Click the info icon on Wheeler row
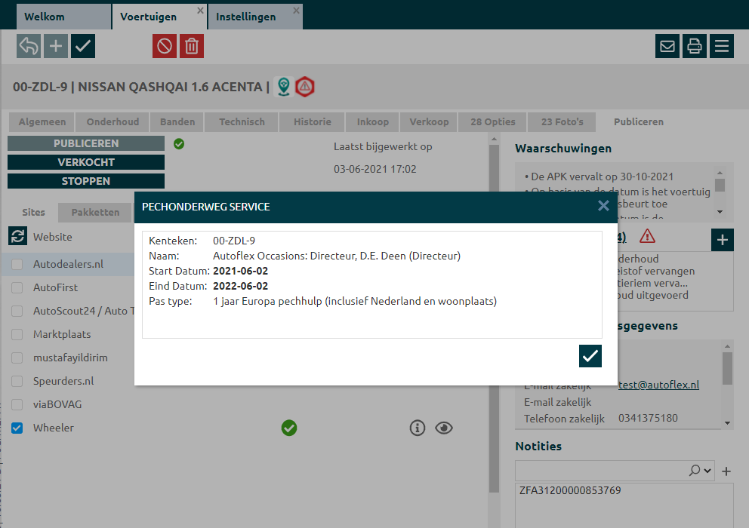The image size is (749, 528). point(418,428)
